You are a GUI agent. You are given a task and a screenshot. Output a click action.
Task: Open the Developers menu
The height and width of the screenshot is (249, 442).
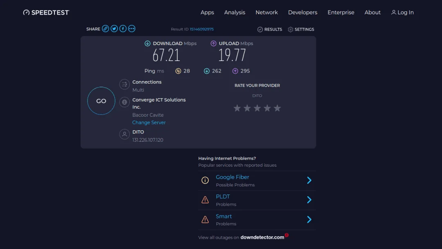tap(302, 12)
